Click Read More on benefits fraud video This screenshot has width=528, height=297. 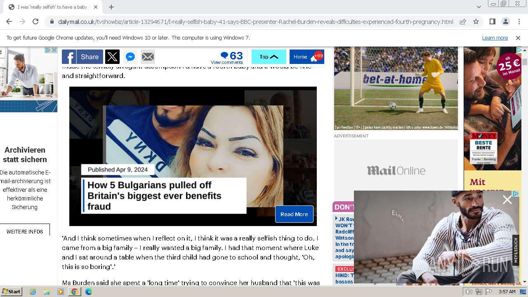[x=294, y=214]
